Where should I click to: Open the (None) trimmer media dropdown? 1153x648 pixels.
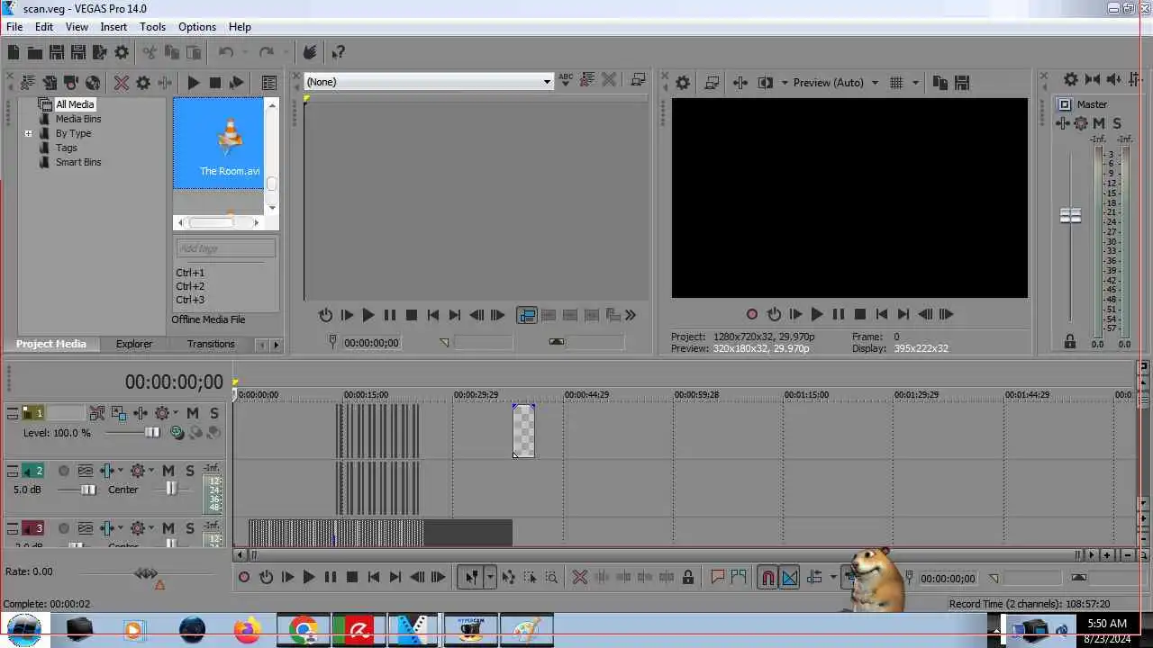pyautogui.click(x=546, y=82)
